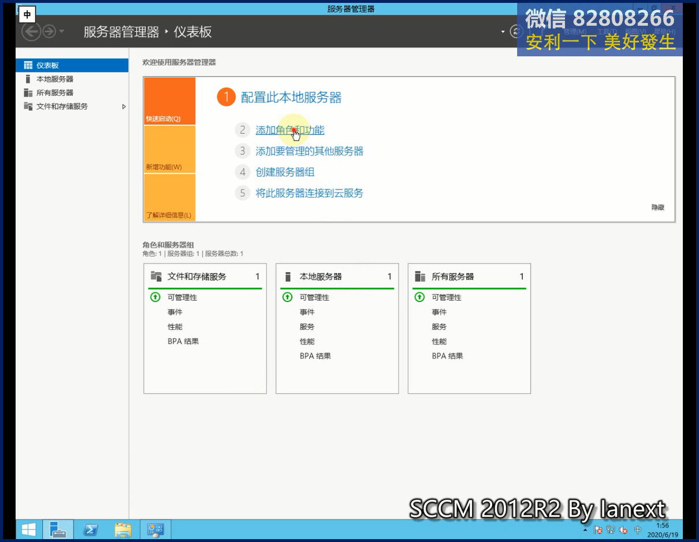Select the 新增功能(W) tile
The image size is (699, 542).
(170, 150)
